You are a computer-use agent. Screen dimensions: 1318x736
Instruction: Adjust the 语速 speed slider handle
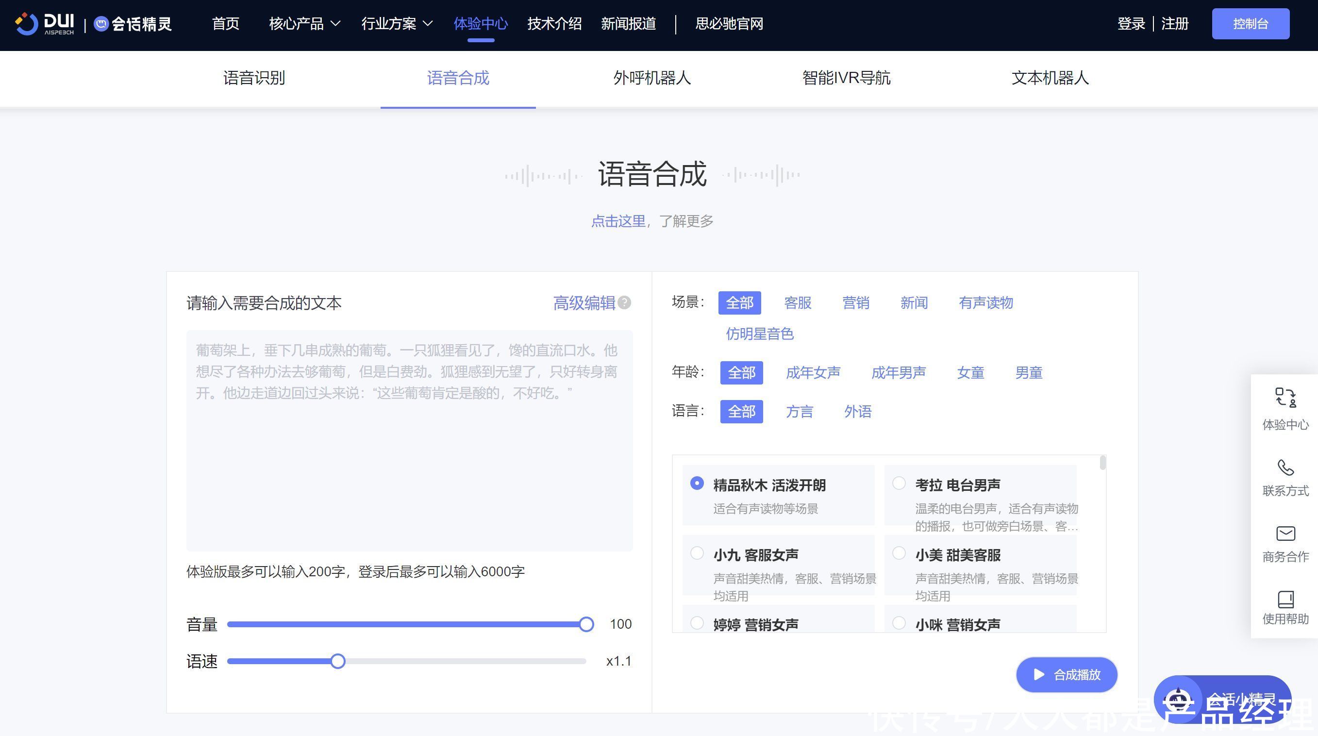pyautogui.click(x=338, y=661)
